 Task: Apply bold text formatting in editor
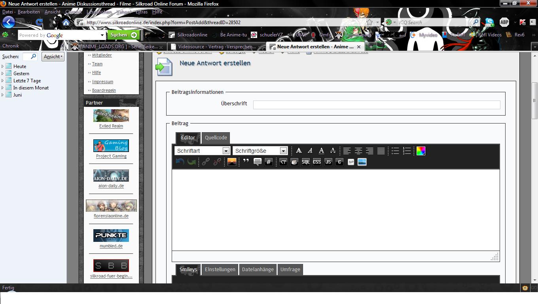pos(299,151)
